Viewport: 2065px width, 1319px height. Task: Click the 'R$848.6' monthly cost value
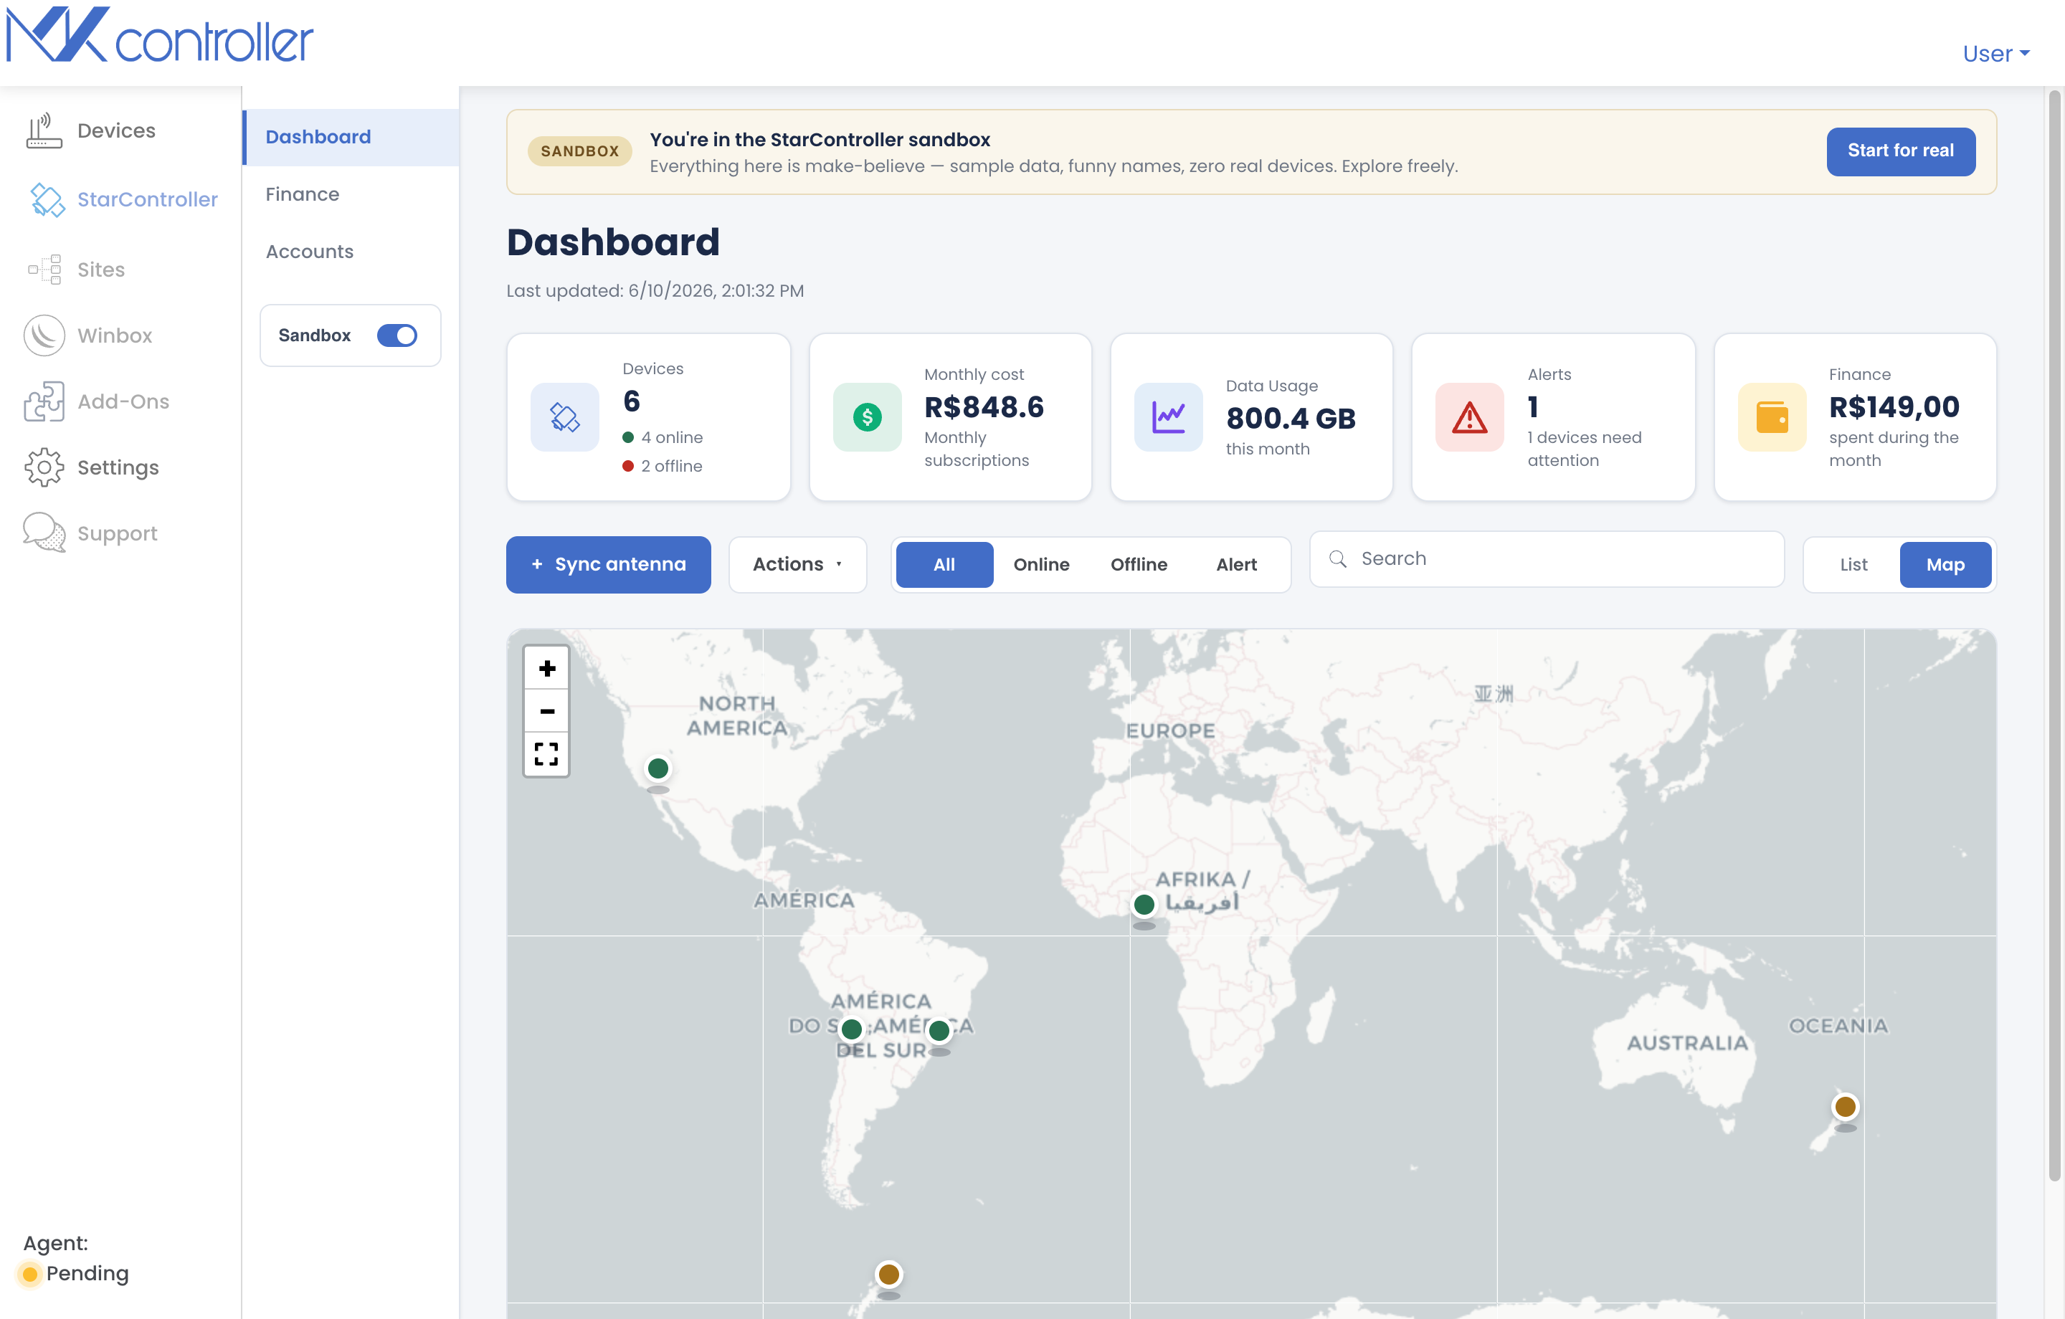pyautogui.click(x=984, y=406)
